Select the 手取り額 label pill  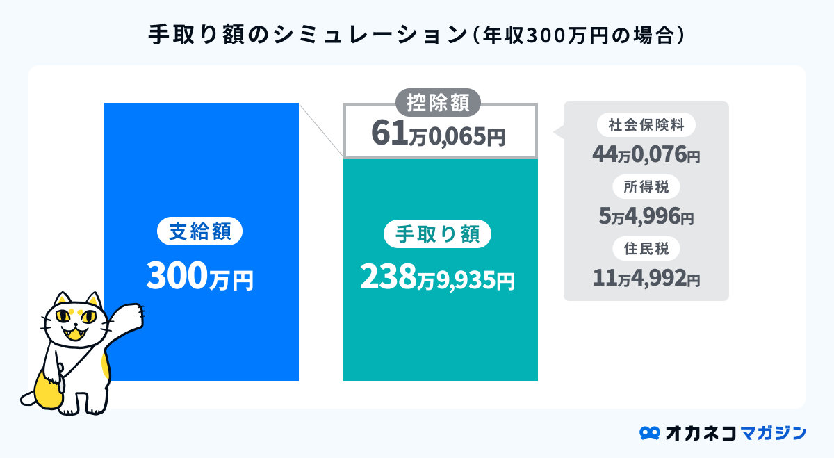[437, 235]
